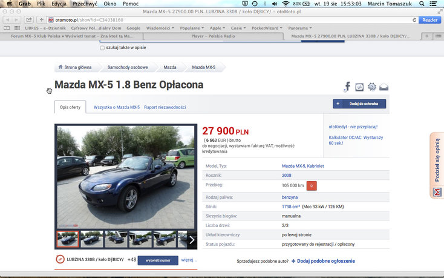The width and height of the screenshot is (444, 278).
Task: Open the Top Sites grid icon
Action: click(17, 28)
